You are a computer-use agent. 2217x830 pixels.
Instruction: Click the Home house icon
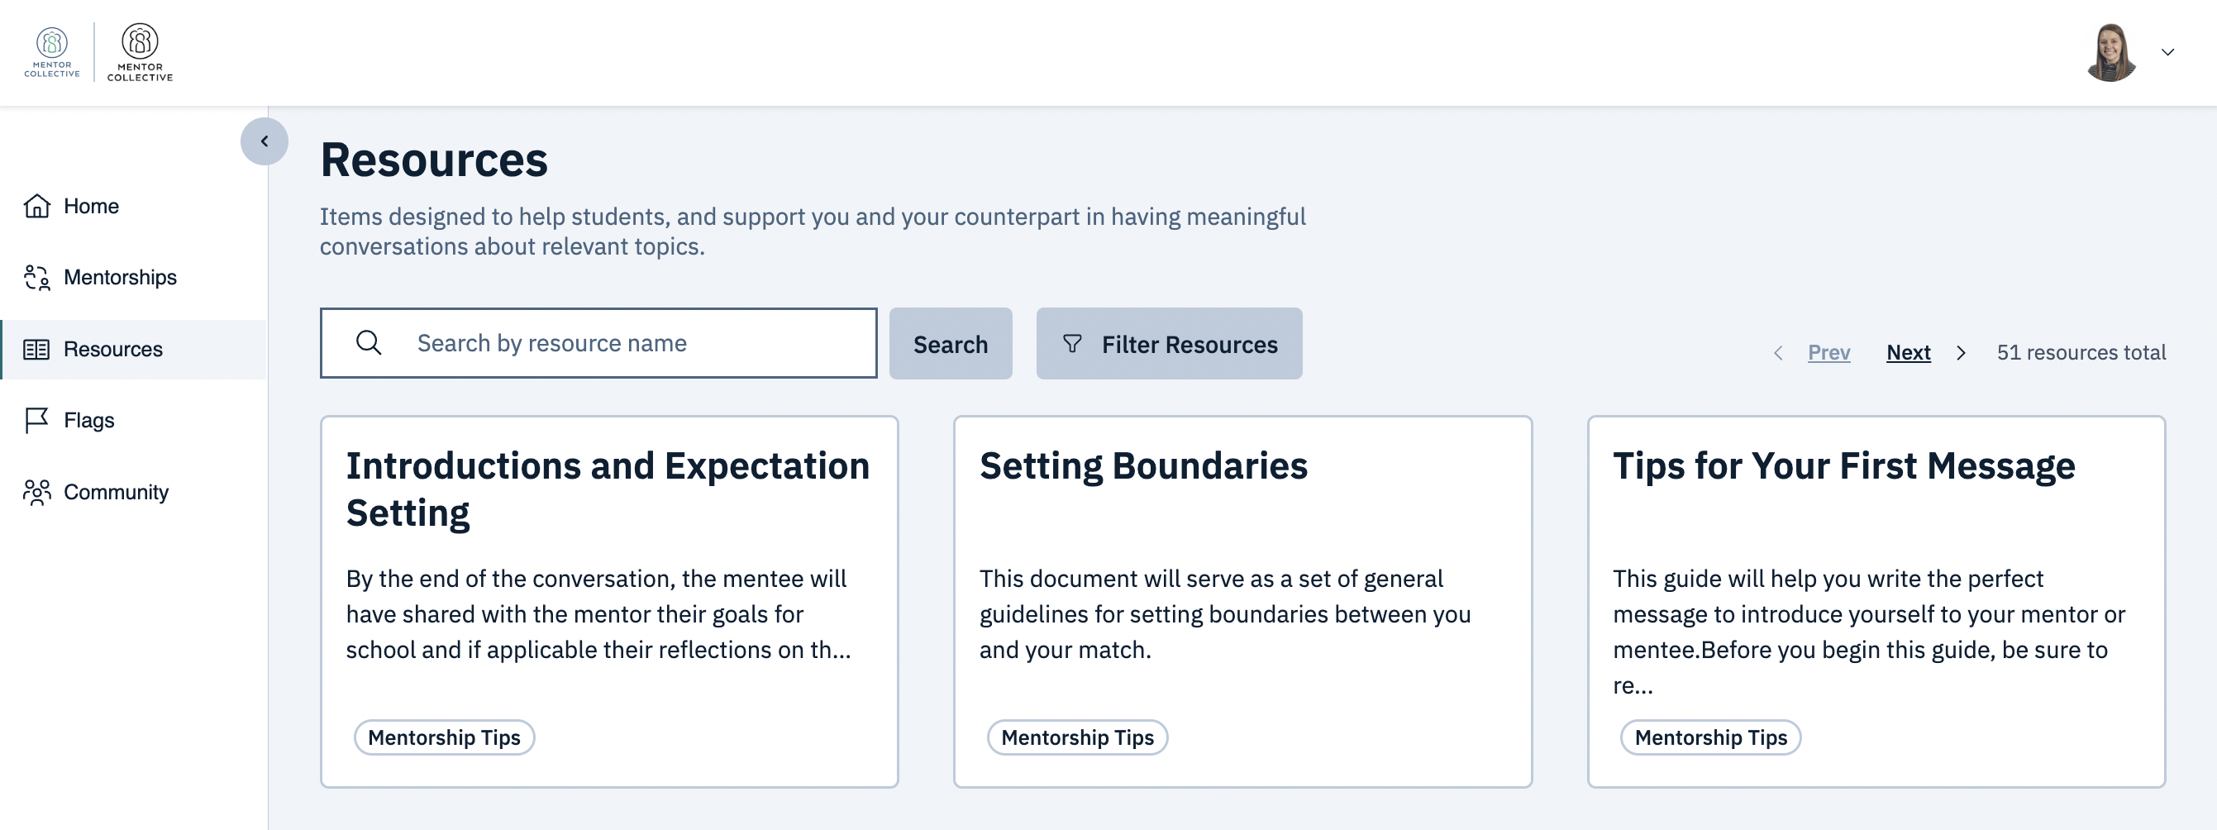coord(36,206)
